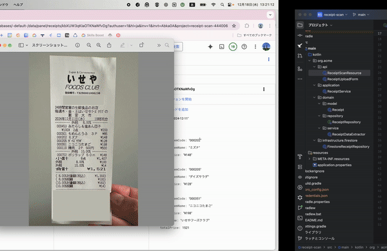
Task: Open console header three-dot settings menu
Action: 255,46
